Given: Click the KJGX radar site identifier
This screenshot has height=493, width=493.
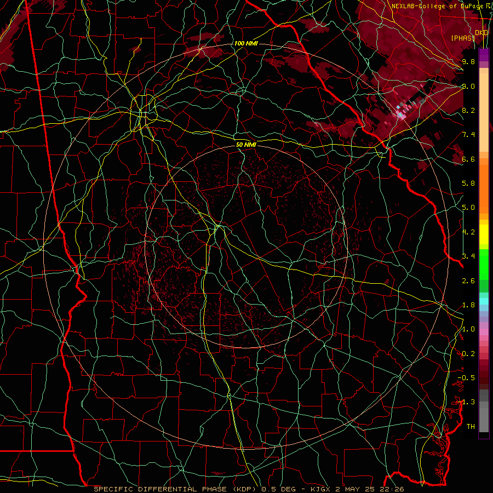Looking at the screenshot, I should (x=320, y=489).
